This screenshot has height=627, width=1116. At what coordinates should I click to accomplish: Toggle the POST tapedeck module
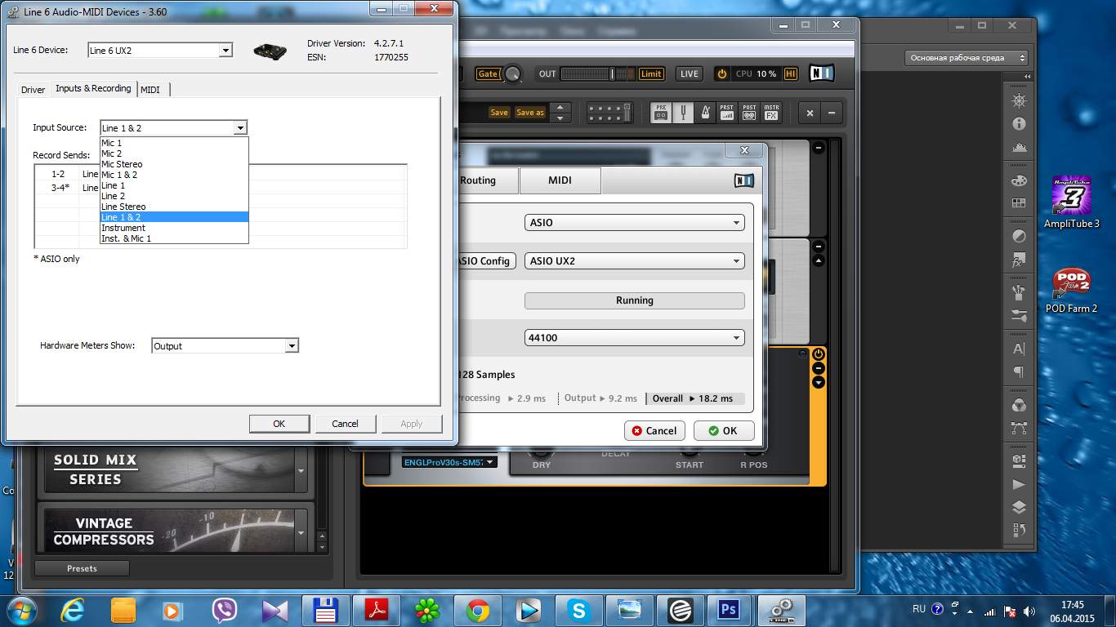point(749,113)
